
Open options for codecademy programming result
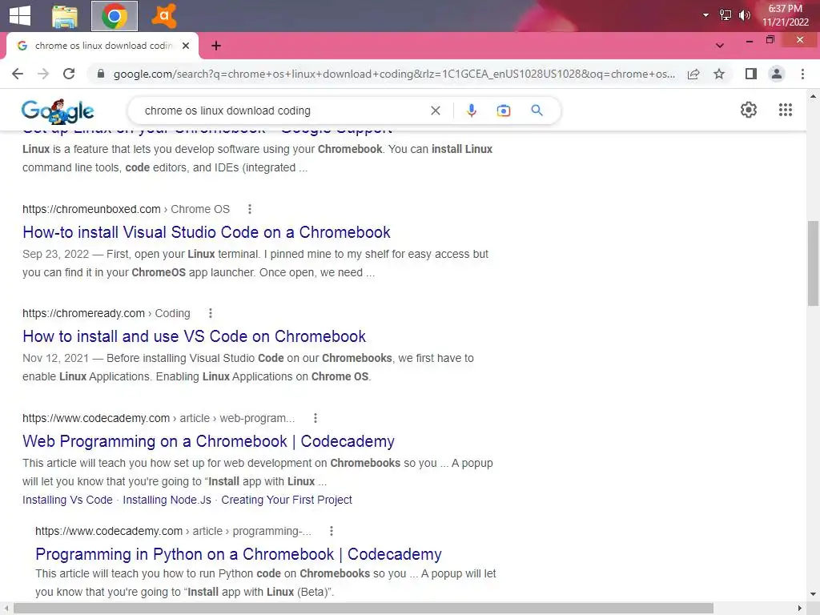[331, 532]
